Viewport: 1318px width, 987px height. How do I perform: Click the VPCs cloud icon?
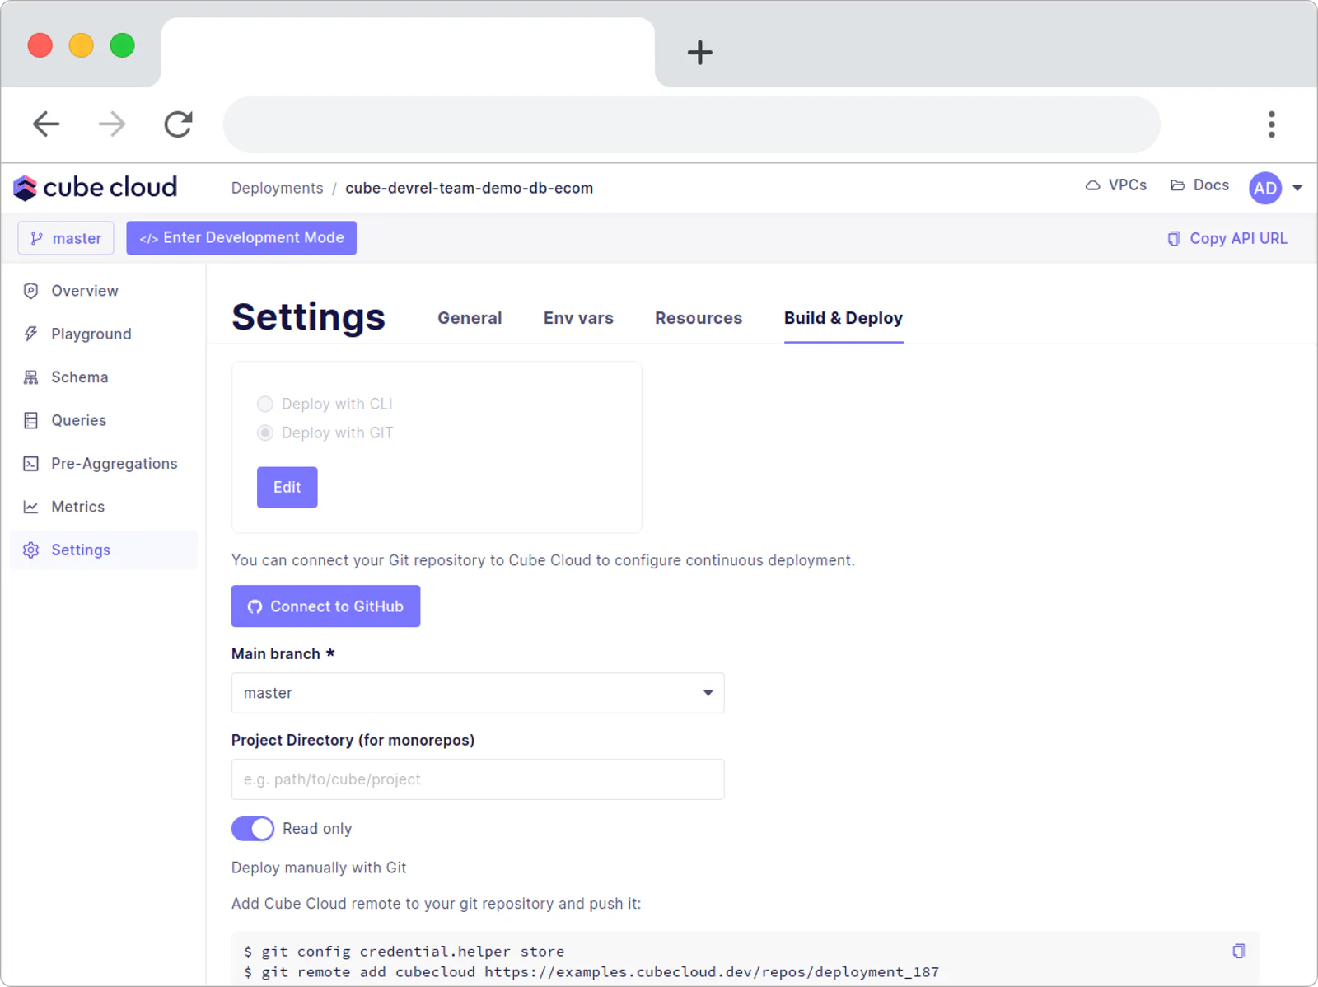tap(1093, 185)
